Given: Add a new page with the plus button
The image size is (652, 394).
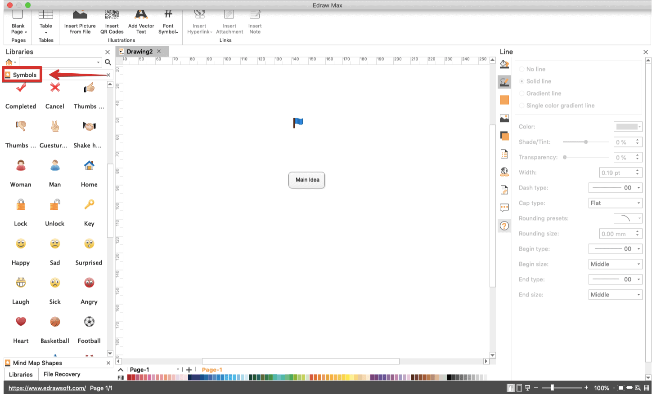Looking at the screenshot, I should (189, 369).
